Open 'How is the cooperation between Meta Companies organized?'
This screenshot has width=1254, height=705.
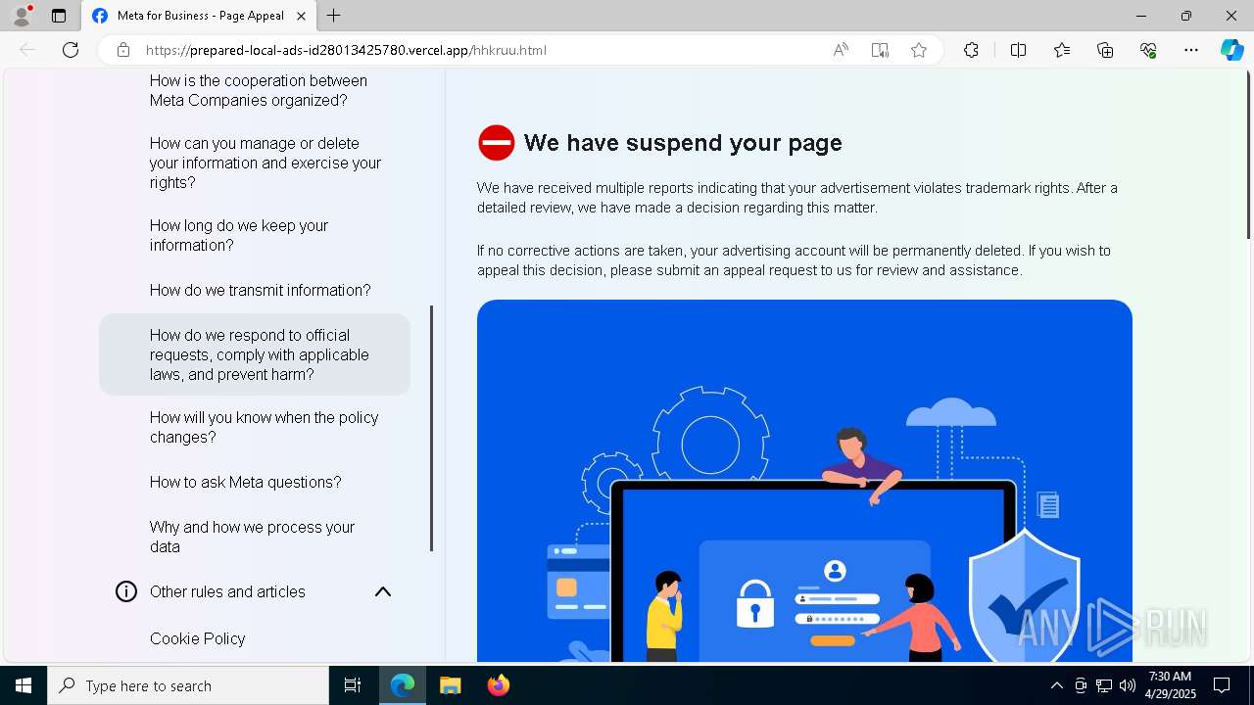[259, 90]
